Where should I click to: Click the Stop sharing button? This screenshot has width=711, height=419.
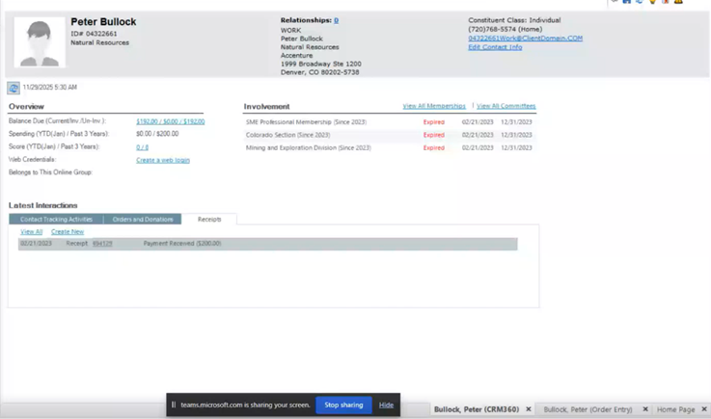[343, 405]
